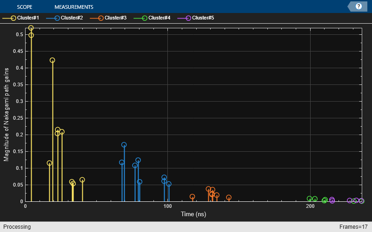The image size is (372, 232).
Task: Toggle Cluster#3 legend entry
Action: [x=108, y=18]
